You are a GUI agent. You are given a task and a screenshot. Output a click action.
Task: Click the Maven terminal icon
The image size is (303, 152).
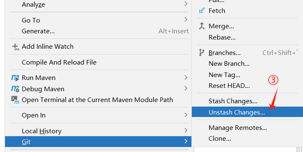(x=15, y=100)
